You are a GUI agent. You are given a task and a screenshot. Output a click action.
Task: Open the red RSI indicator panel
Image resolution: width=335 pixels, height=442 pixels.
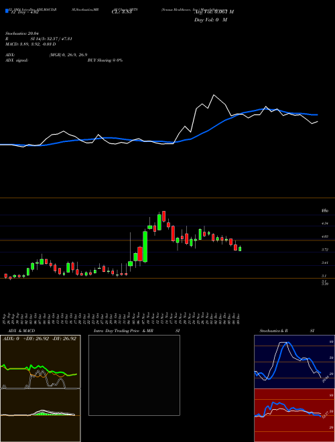click(x=294, y=415)
